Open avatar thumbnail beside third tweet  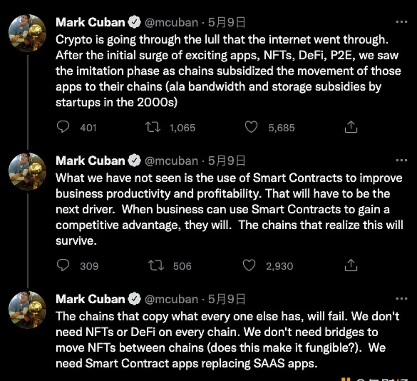point(27,310)
